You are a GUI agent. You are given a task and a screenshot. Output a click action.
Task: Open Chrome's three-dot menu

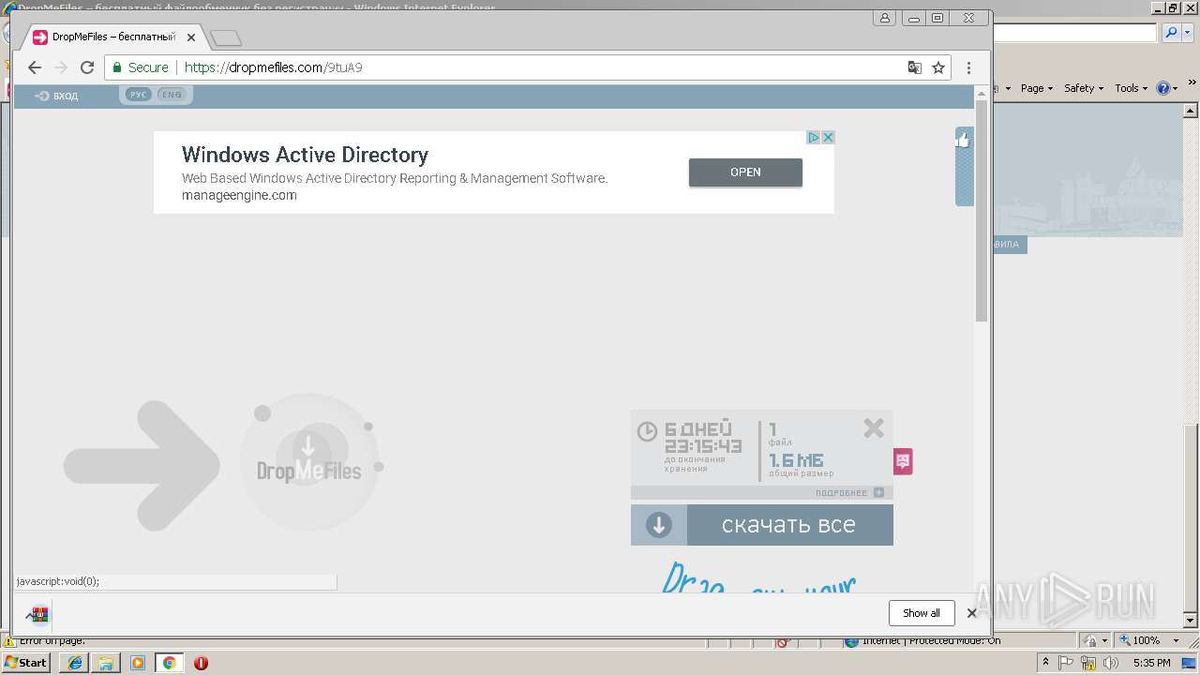tap(968, 67)
